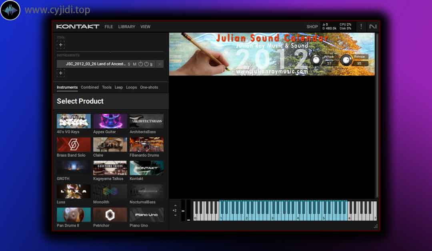Select the Brass Band Solo product thumbnail
This screenshot has height=251, width=432.
coord(74,145)
